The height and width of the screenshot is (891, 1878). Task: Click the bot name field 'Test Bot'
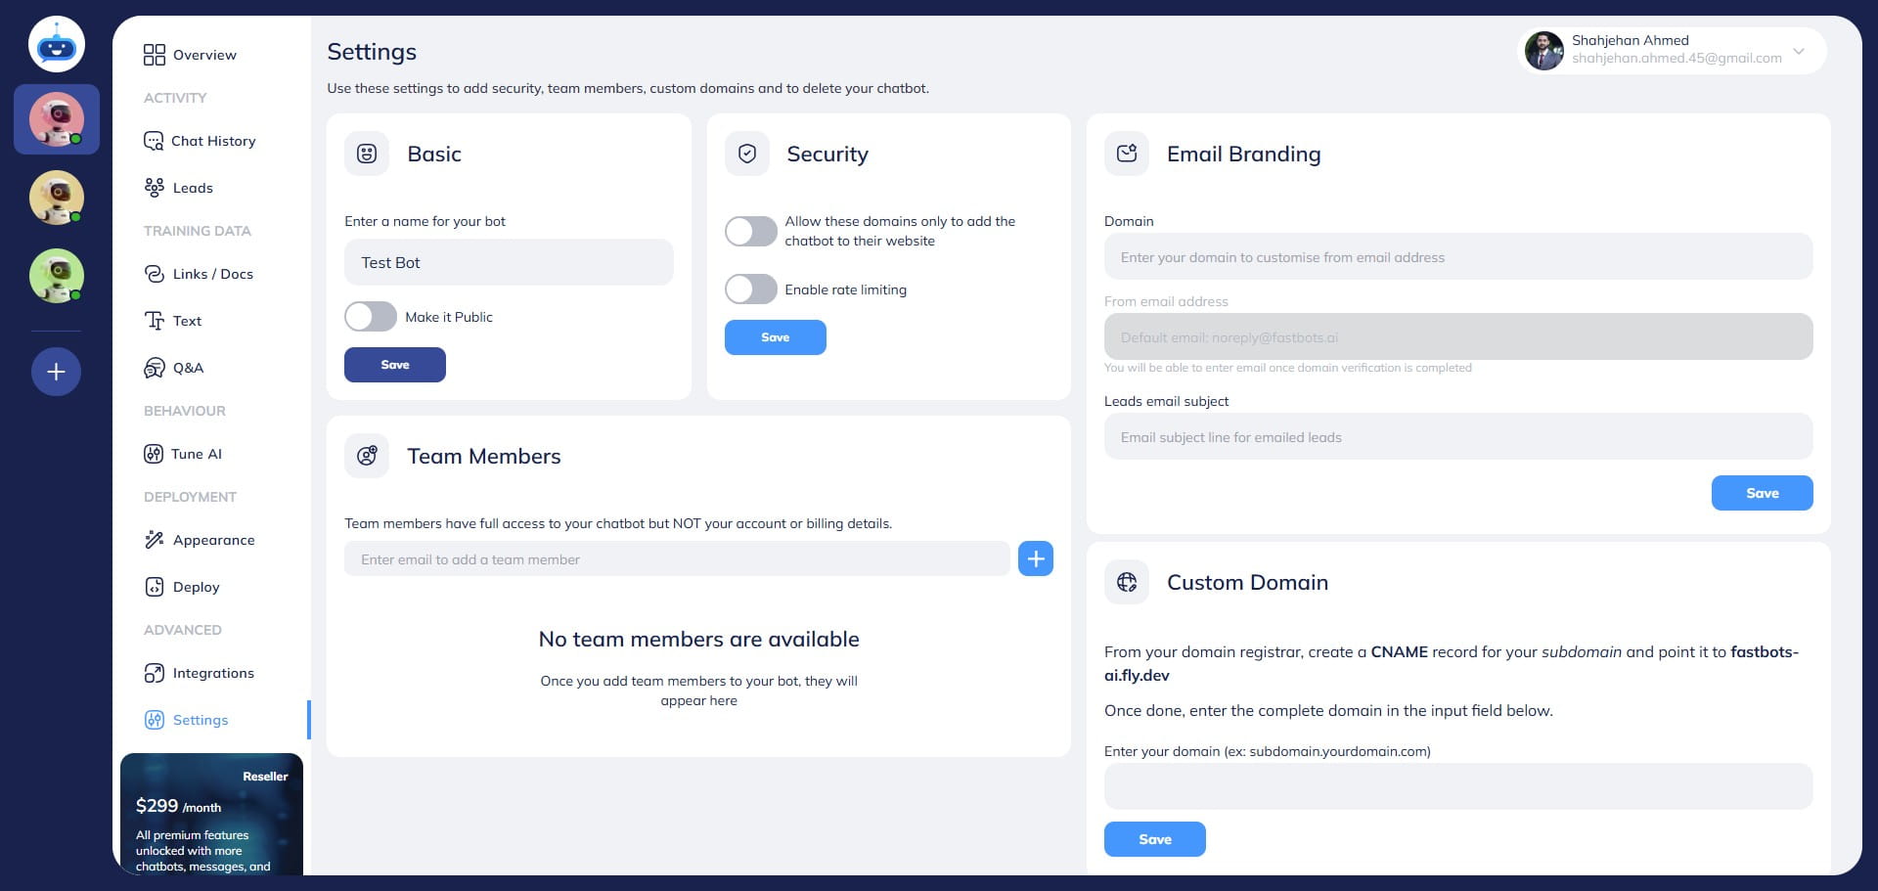click(x=509, y=262)
